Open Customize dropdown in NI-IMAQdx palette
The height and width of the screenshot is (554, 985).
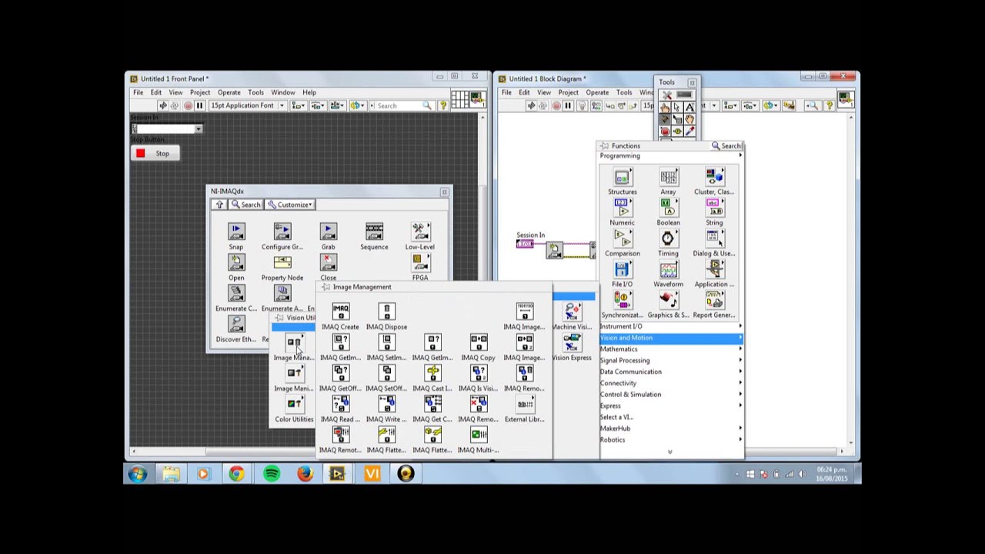290,205
